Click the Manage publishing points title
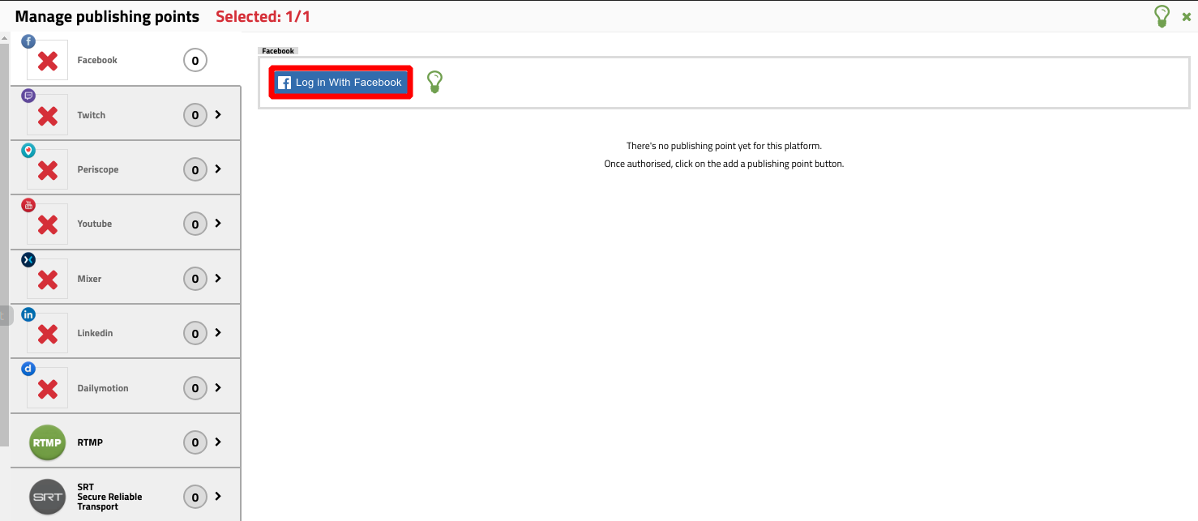 click(107, 16)
